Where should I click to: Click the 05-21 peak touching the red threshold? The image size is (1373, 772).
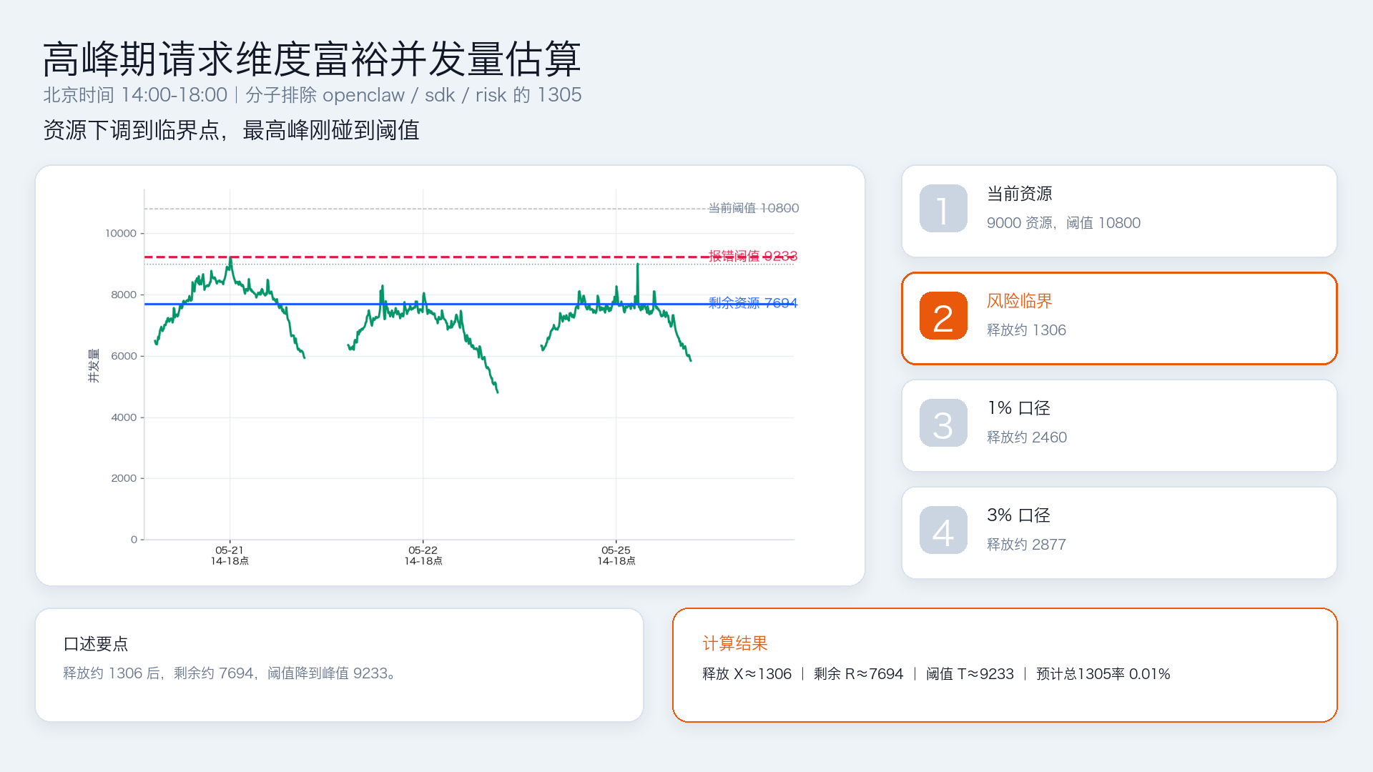[230, 258]
